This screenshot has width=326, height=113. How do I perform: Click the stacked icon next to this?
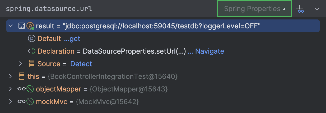21,76
